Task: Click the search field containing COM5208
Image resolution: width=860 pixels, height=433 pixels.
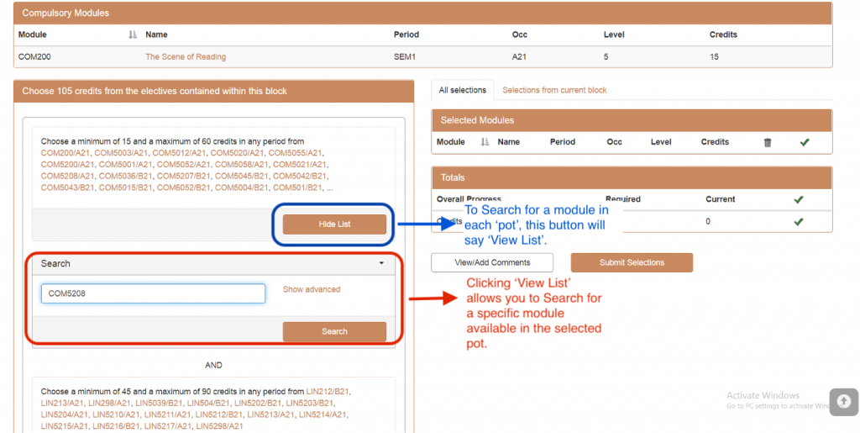Action: [153, 293]
